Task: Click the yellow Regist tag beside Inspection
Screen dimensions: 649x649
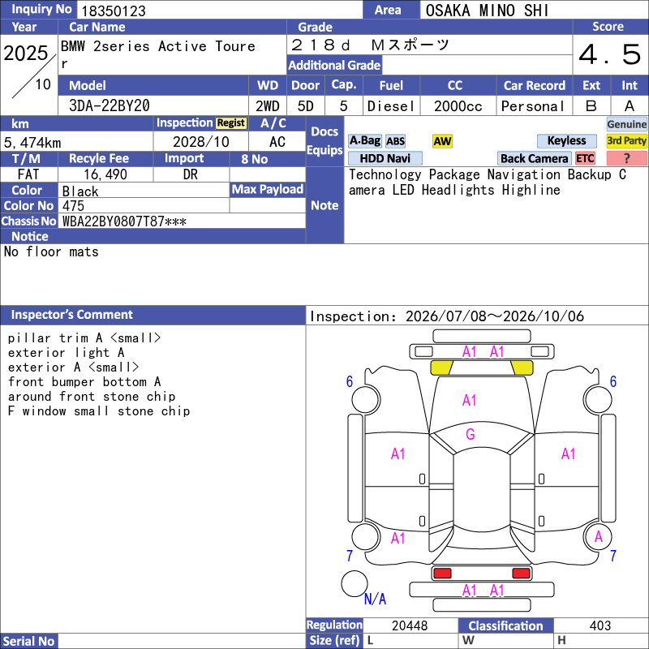Action: [x=231, y=123]
